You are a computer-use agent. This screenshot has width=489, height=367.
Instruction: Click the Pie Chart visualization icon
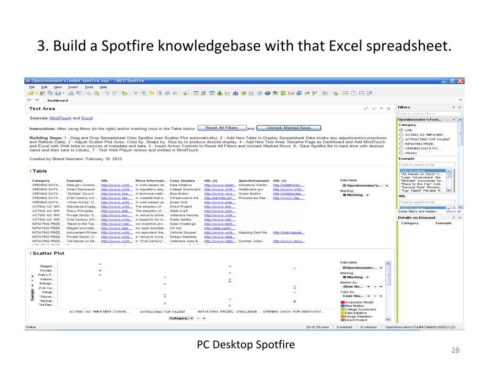(x=244, y=93)
